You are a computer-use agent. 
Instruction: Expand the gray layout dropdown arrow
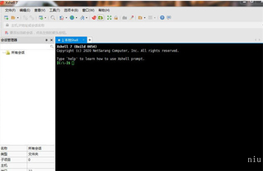155,18
